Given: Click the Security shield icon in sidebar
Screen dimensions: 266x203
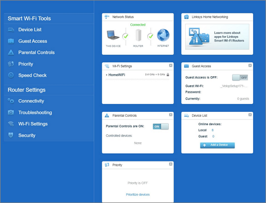Looking at the screenshot, I should coord(11,135).
